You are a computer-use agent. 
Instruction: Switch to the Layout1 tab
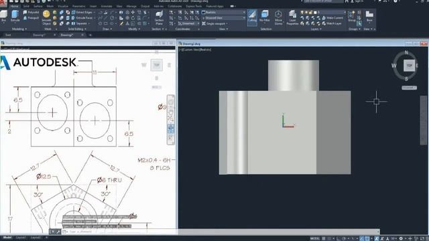point(21,238)
